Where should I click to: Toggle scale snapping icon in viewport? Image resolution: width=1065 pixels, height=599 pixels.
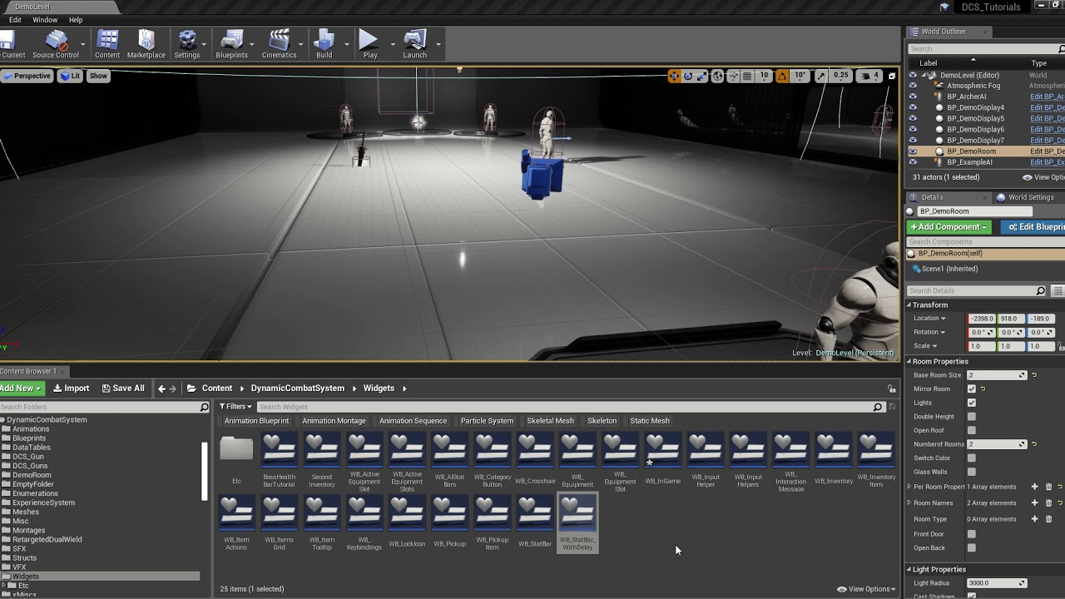[821, 76]
